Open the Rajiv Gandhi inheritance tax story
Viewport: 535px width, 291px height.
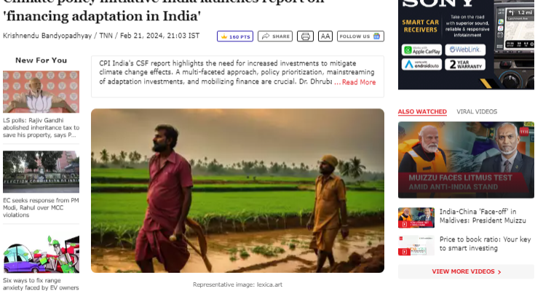41,127
